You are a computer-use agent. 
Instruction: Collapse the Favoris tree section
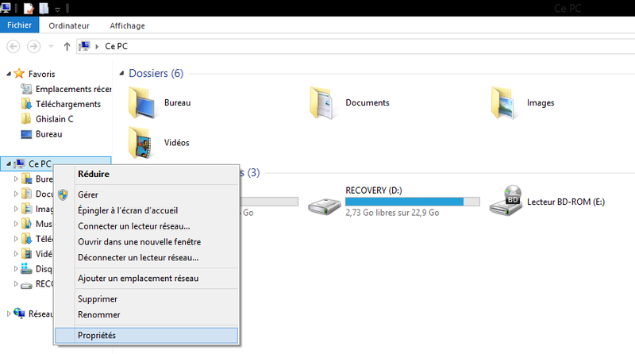point(9,74)
